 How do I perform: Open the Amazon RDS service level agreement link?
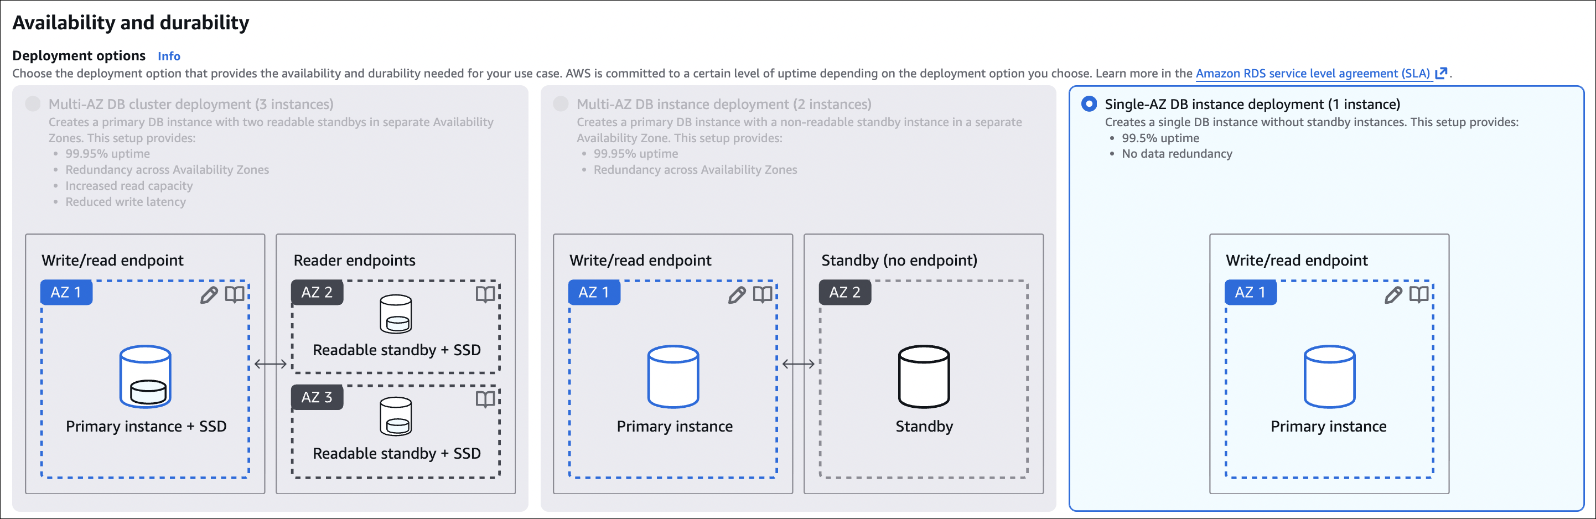[1312, 74]
